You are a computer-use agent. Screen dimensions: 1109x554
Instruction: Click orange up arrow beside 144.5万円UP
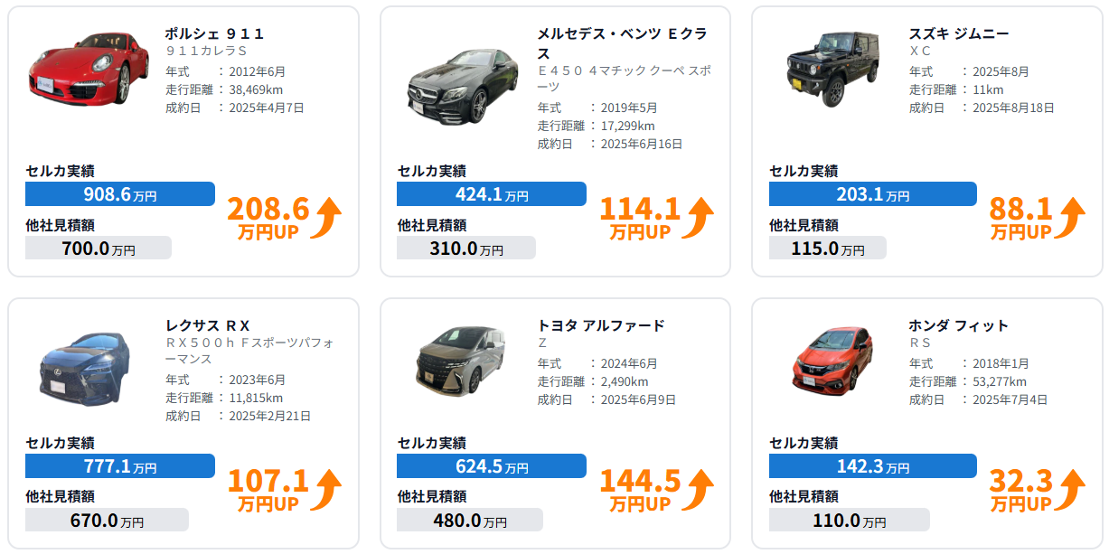coord(699,491)
